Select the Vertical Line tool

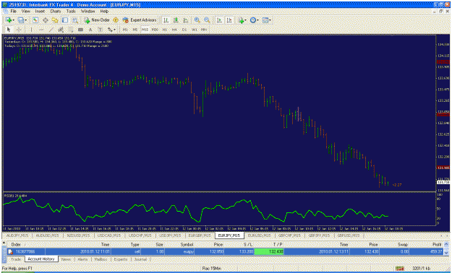pos(31,30)
